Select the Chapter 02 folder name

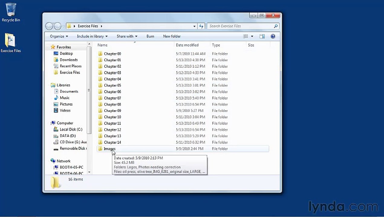point(112,66)
